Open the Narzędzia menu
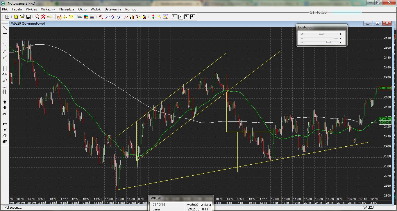 click(67, 9)
